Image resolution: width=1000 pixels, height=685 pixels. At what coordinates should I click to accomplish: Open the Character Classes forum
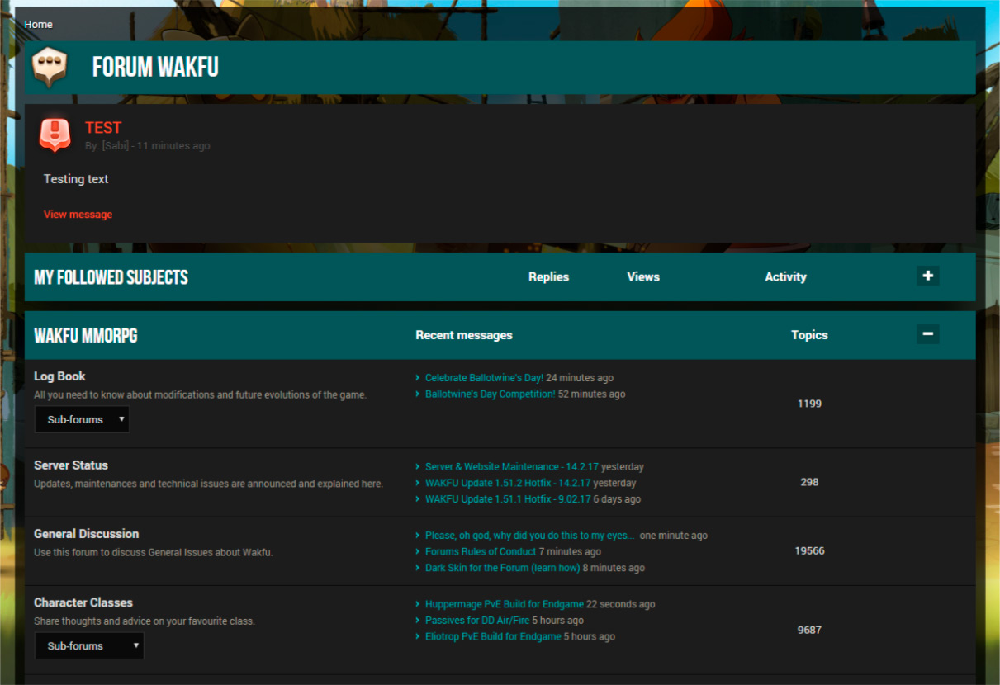83,602
